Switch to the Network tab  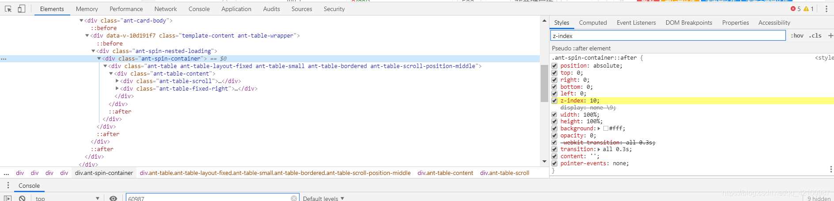point(166,9)
